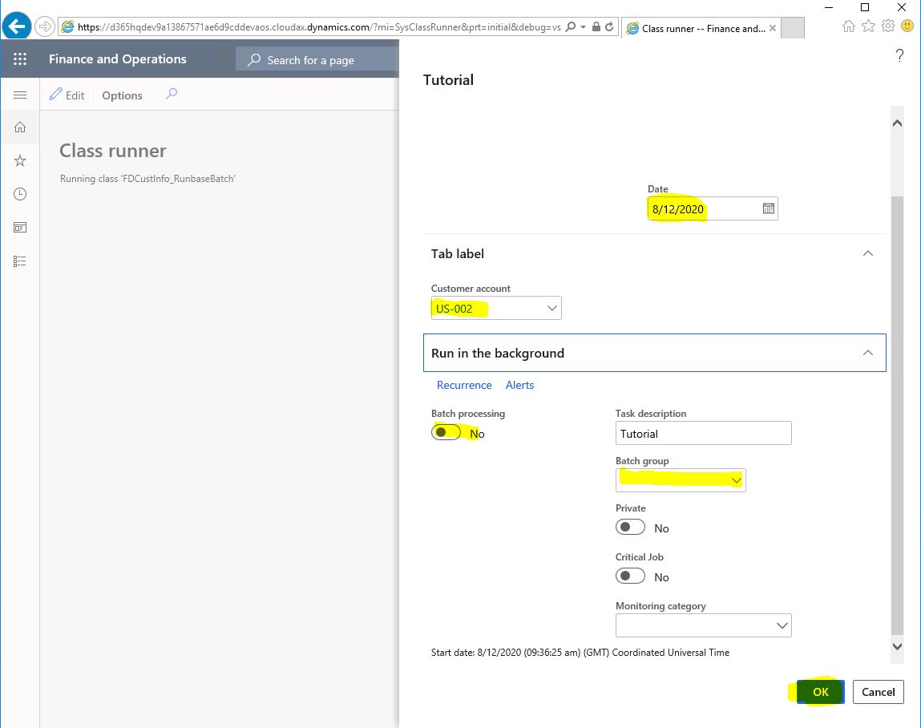Collapse Run in the background chevron
The height and width of the screenshot is (728, 921).
click(867, 353)
